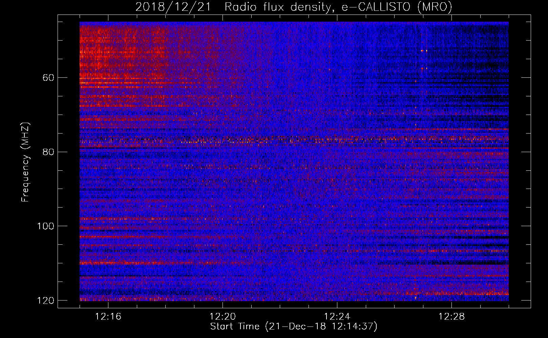Click the 60 MHz frequency tick label
This screenshot has height=338, width=548.
pos(48,78)
